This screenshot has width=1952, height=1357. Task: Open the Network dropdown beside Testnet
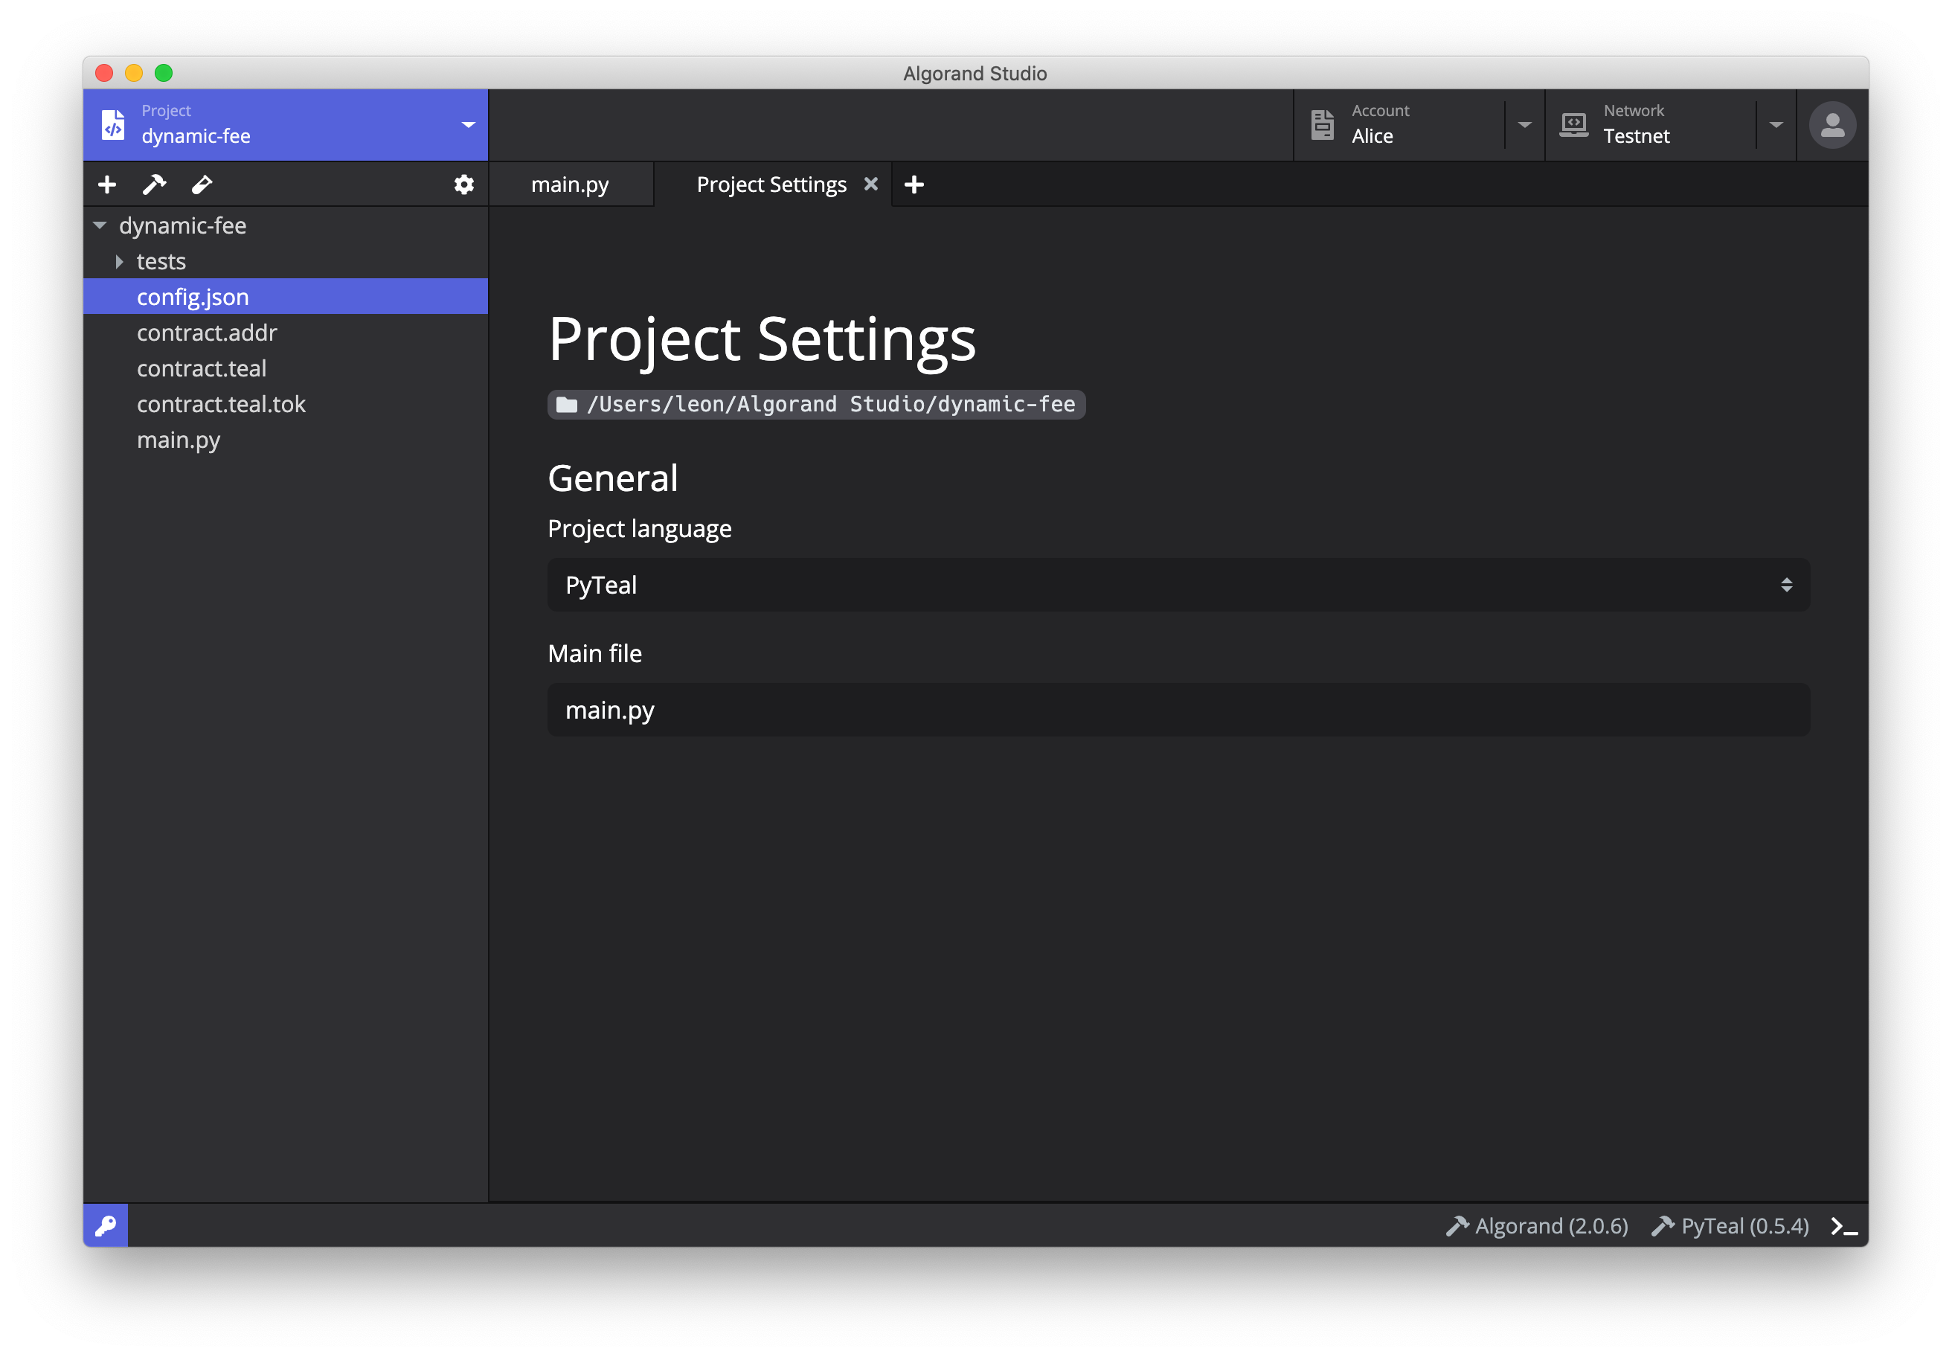[1776, 124]
